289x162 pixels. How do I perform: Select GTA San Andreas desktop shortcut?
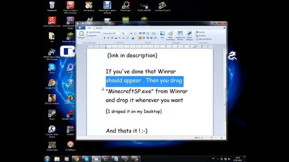(x=52, y=99)
